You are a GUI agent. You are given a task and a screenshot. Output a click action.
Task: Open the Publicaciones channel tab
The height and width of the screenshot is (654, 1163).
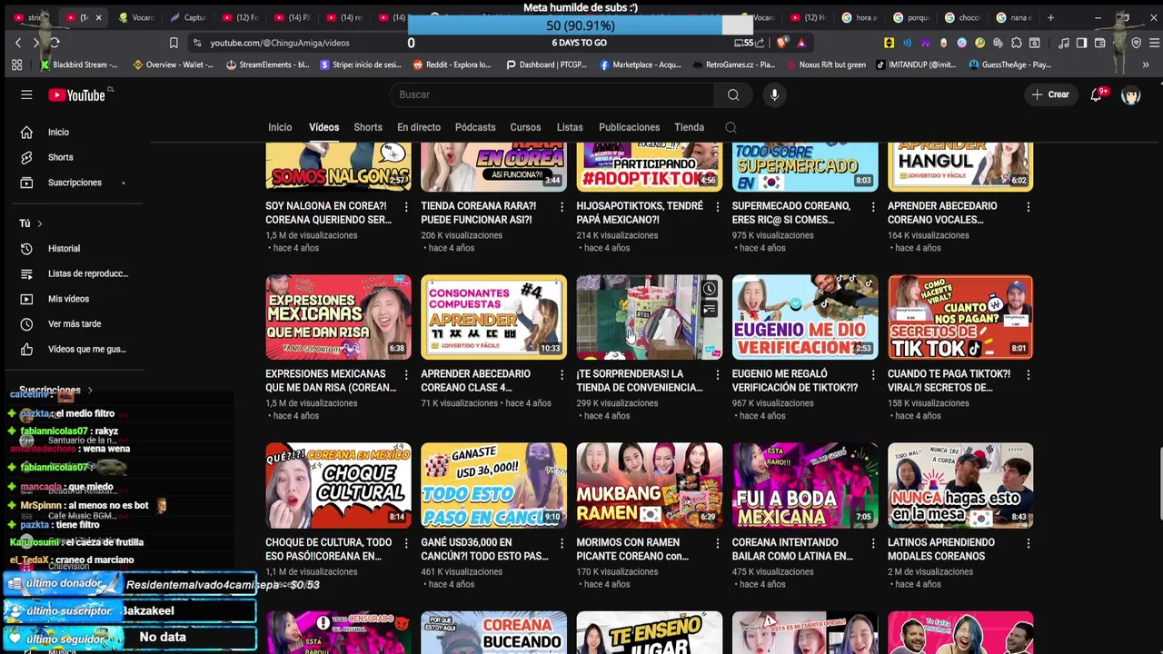[x=629, y=127]
